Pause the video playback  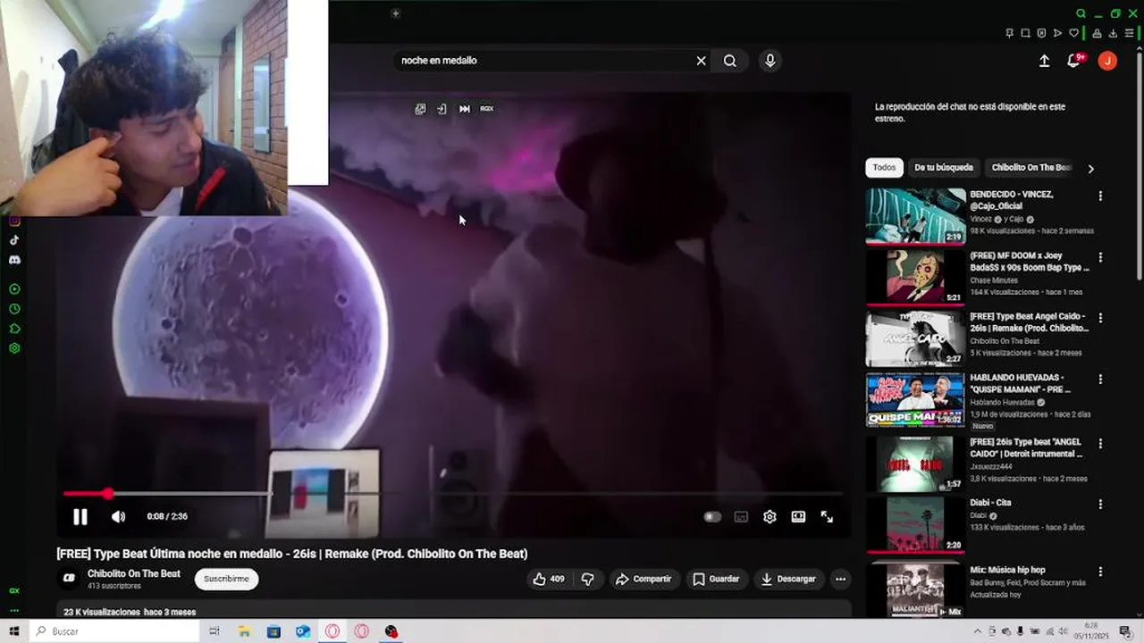click(80, 516)
